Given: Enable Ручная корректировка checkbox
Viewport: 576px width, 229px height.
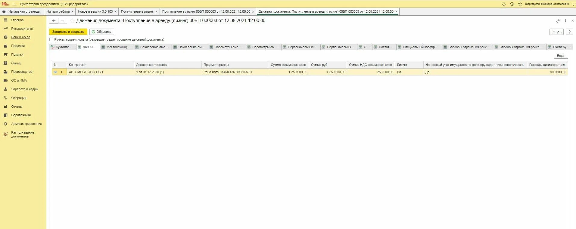Looking at the screenshot, I should [x=51, y=39].
